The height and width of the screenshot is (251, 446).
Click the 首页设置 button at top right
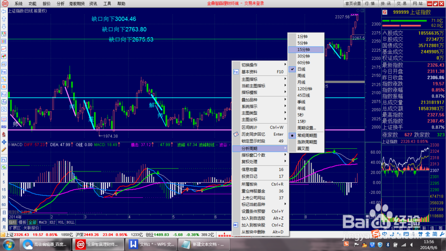pos(353,4)
